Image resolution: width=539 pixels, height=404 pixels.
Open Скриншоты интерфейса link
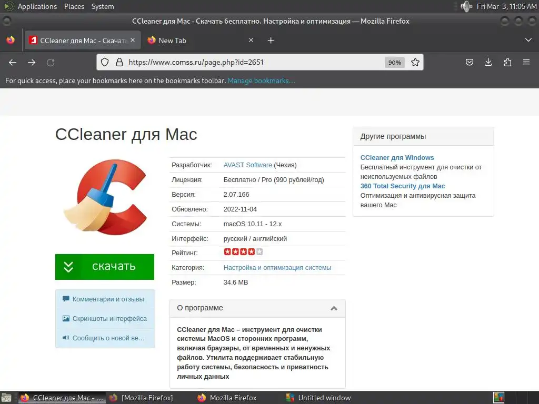(109, 319)
